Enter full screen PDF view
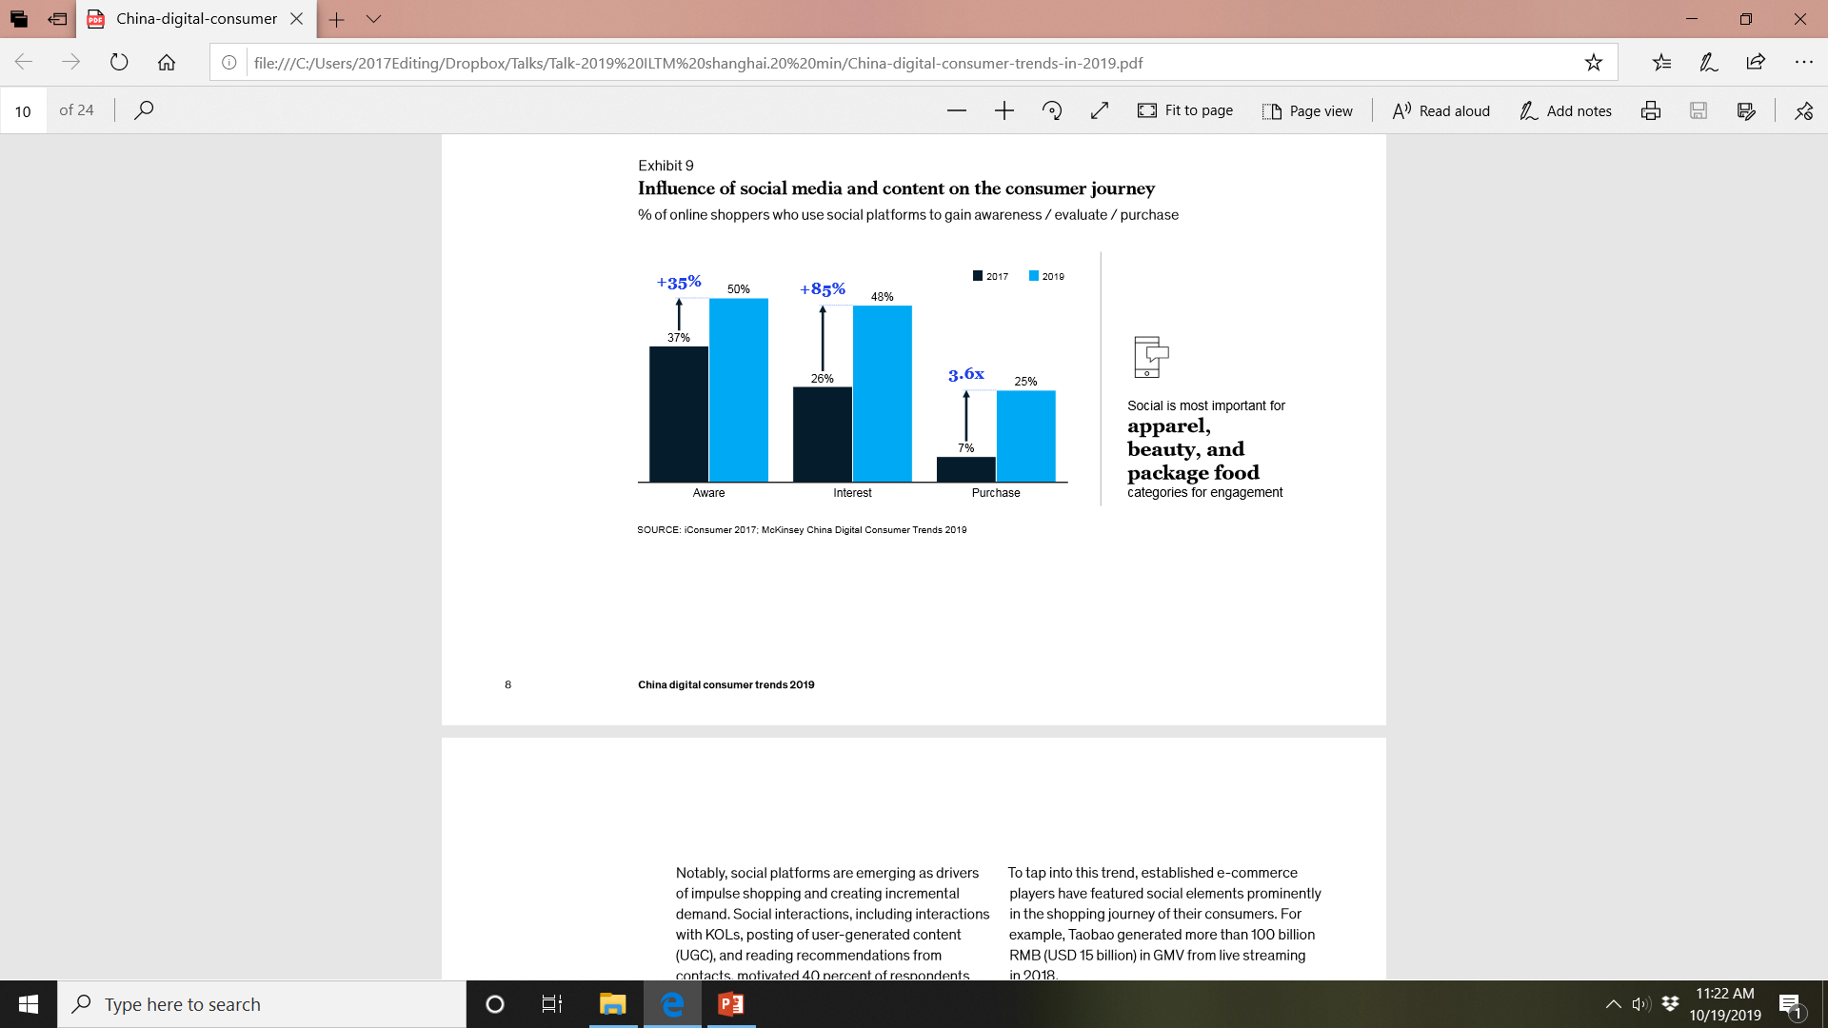 1100,110
